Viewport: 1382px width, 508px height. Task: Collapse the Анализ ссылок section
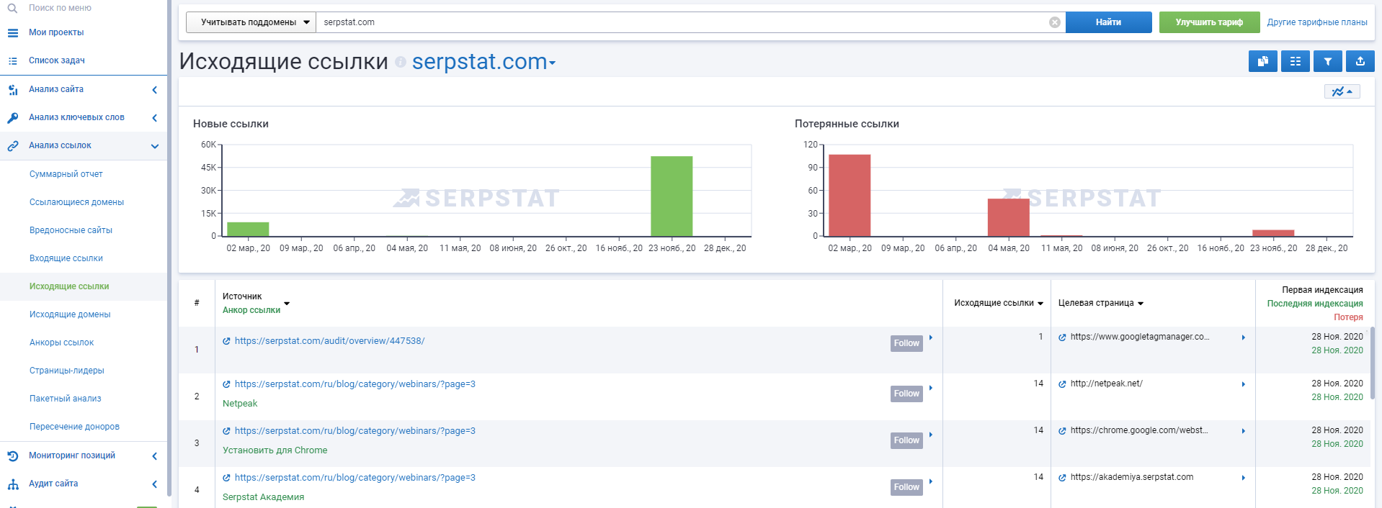(x=154, y=146)
